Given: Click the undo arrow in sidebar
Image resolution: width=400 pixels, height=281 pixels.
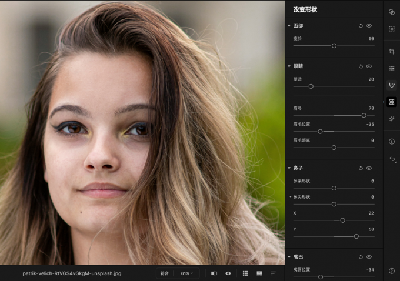Looking at the screenshot, I should tap(392, 159).
